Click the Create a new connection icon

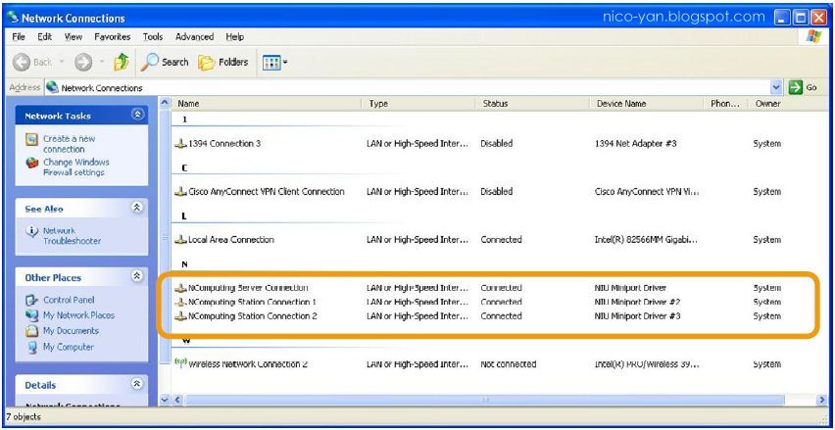click(32, 139)
